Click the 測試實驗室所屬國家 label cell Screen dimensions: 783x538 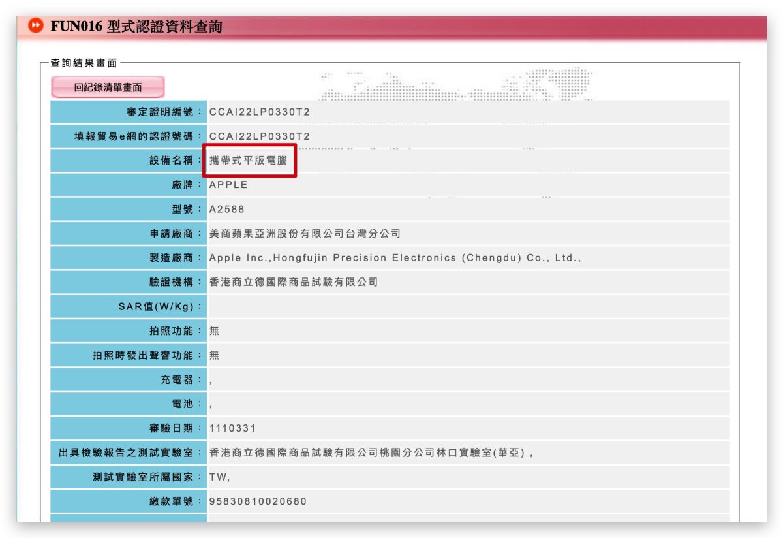pyautogui.click(x=129, y=477)
